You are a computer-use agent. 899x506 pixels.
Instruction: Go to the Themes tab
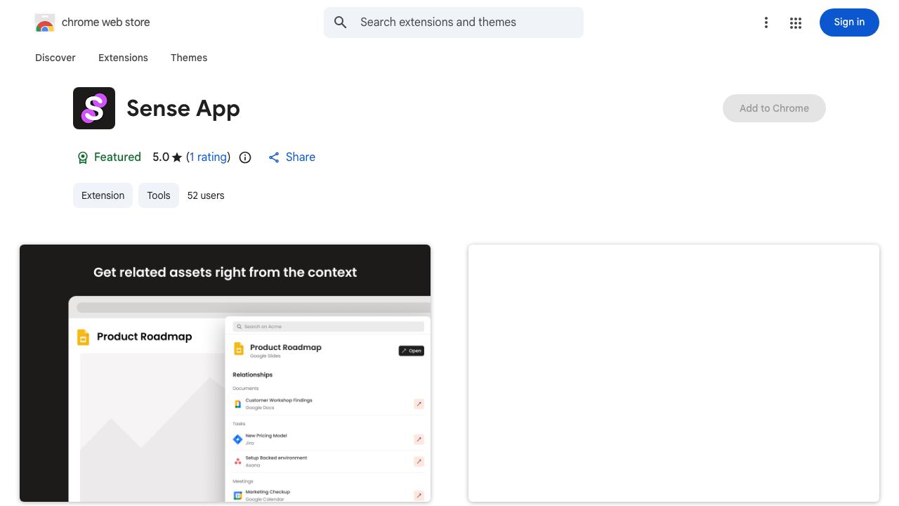click(189, 58)
